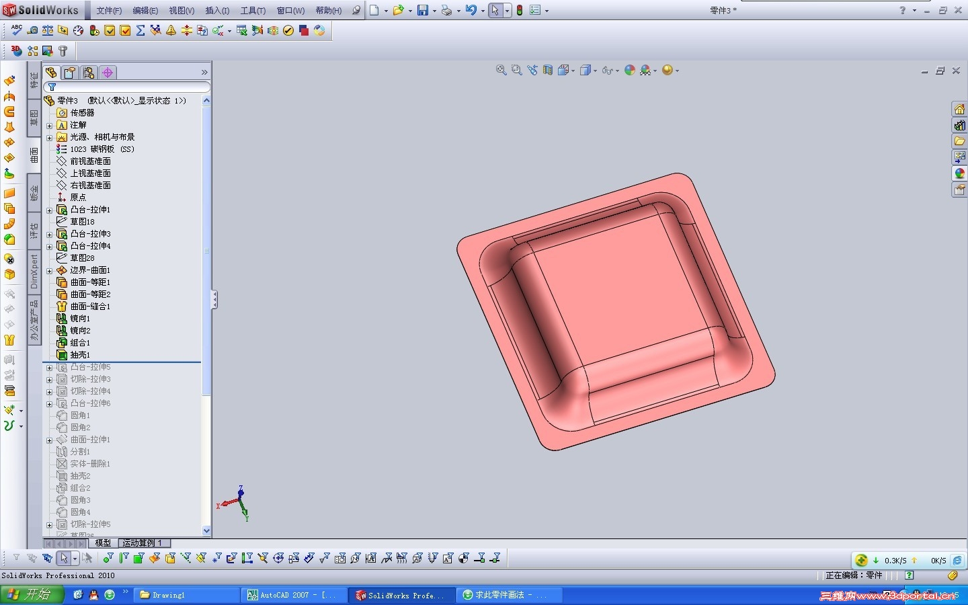Switch to 模型 tab
This screenshot has height=605, width=968.
[x=103, y=542]
